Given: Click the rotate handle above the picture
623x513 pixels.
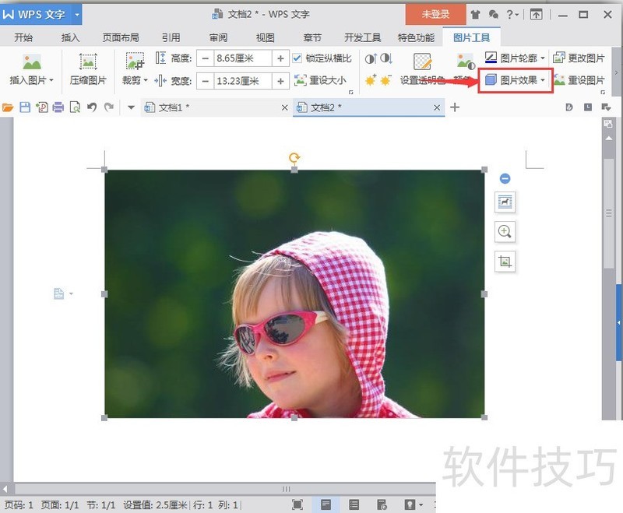Looking at the screenshot, I should pyautogui.click(x=294, y=158).
